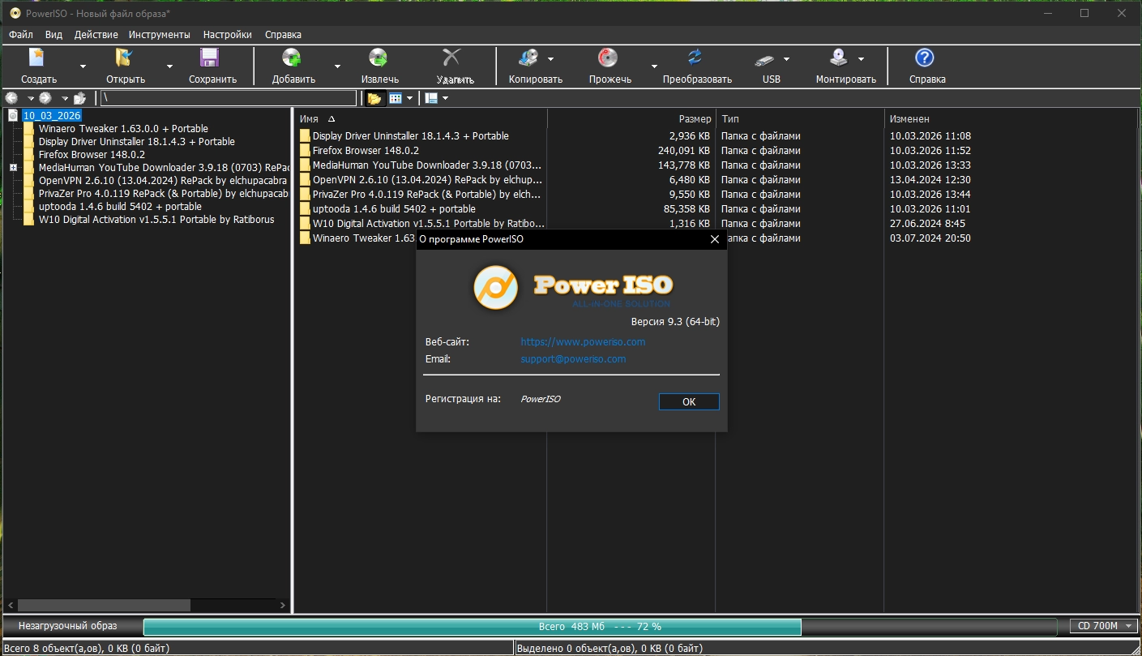Image resolution: width=1142 pixels, height=656 pixels.
Task: Select the 10_03_2026 root node in the tree
Action: click(52, 116)
